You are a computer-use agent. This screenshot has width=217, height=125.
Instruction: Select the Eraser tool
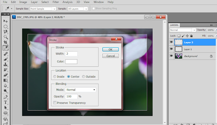[5, 75]
